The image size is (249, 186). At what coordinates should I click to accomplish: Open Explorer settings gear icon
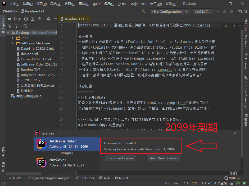(48, 19)
